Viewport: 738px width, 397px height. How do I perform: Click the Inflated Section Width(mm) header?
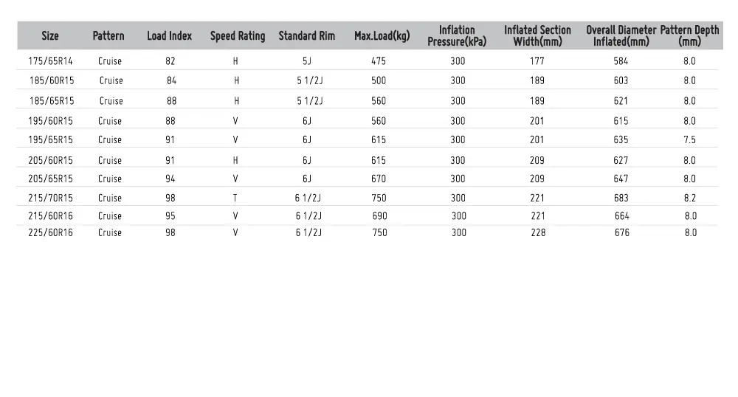[537, 36]
